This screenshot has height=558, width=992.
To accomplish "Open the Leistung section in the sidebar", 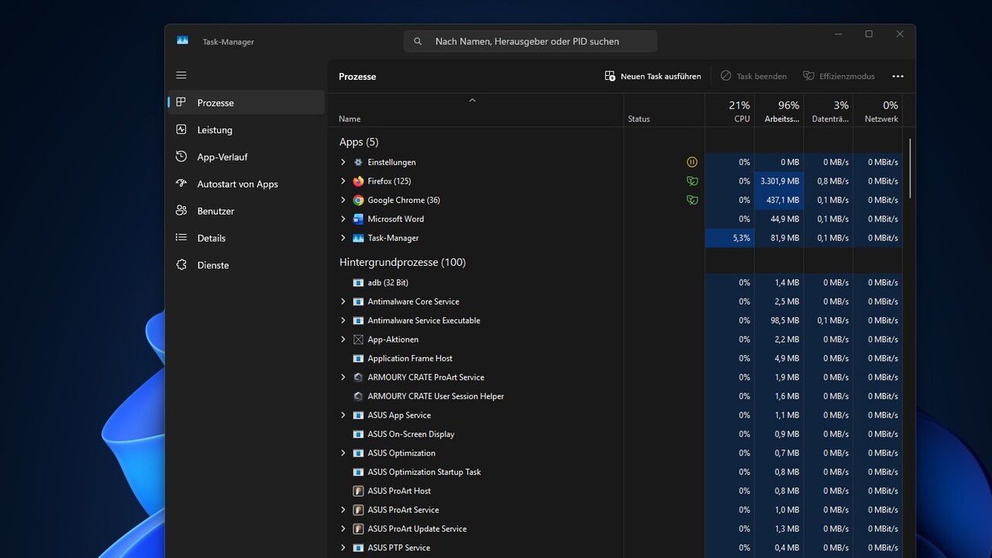I will (215, 129).
